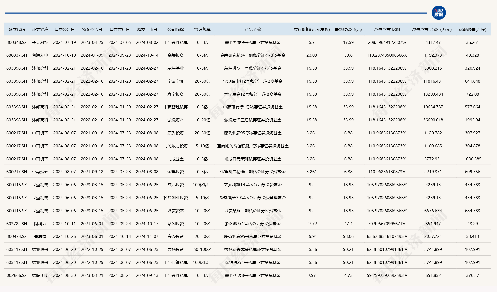Viewport: 497px width, 292px height.
Task: Click the 208.59649122807% ratio cell
Action: (387, 42)
